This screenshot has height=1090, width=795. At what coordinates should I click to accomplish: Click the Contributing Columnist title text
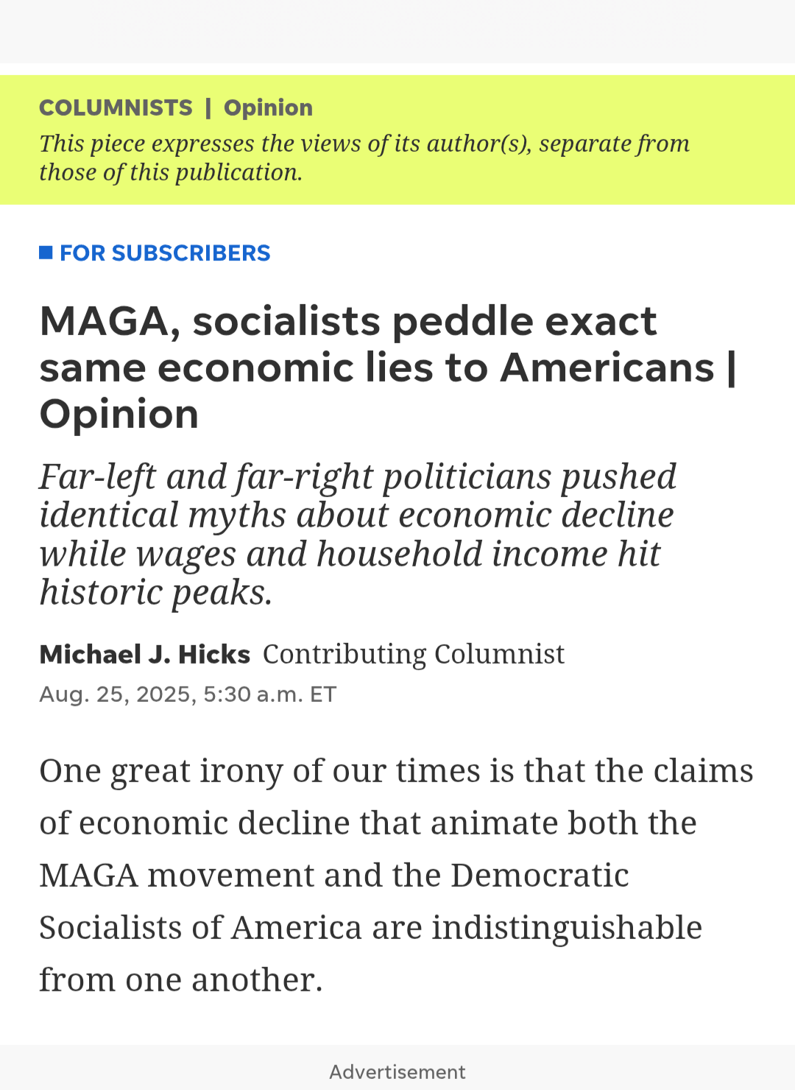pos(414,654)
